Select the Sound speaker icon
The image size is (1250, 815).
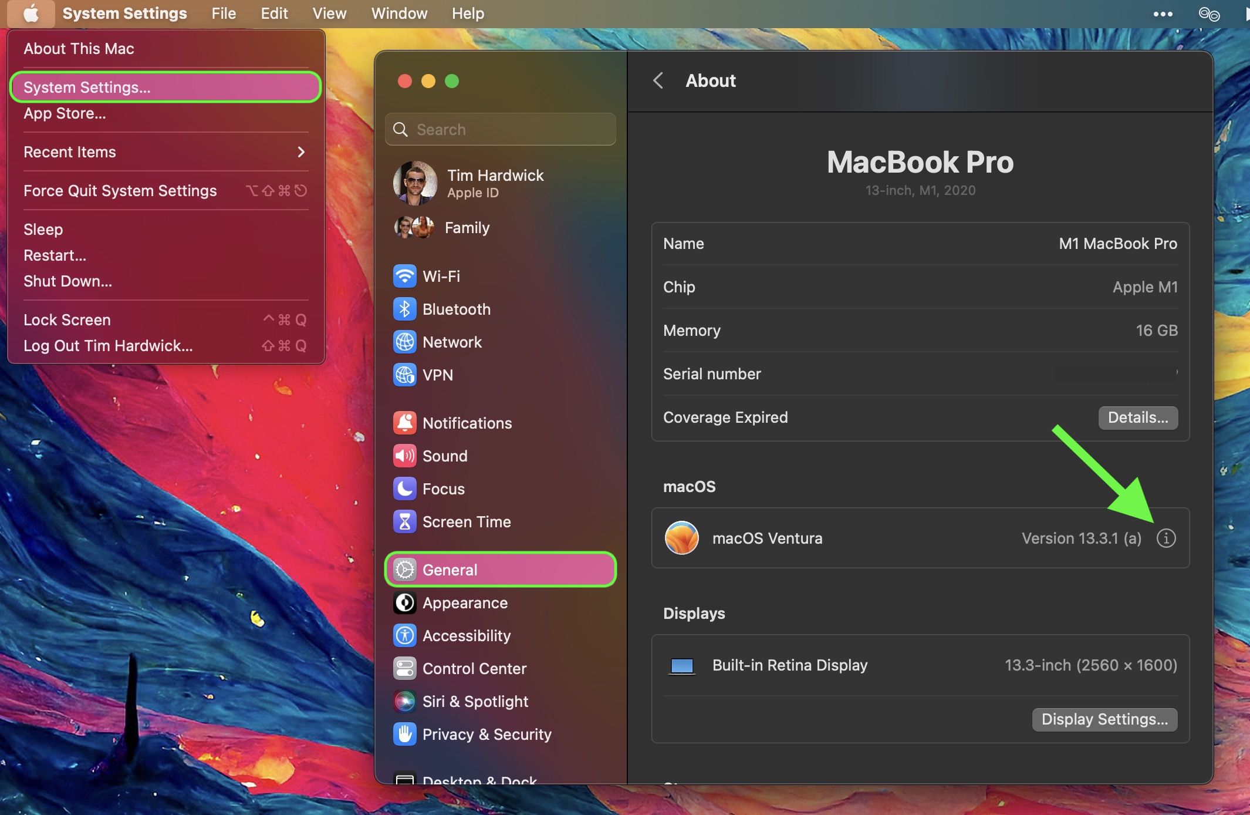tap(405, 456)
